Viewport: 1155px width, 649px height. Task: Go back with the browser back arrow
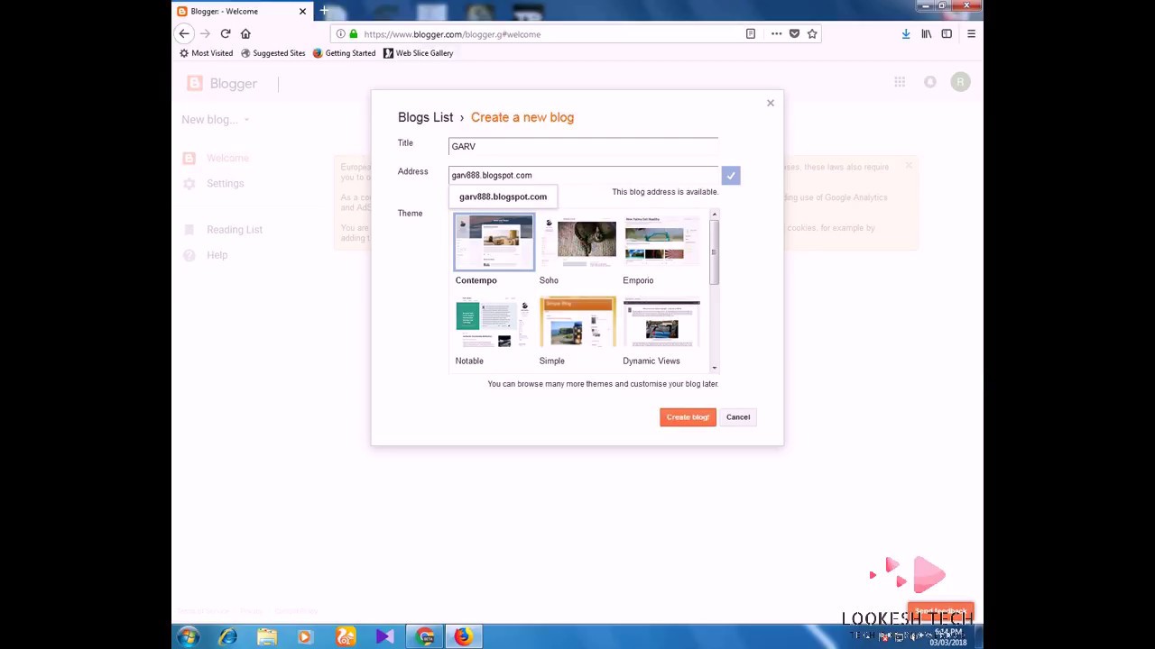184,34
